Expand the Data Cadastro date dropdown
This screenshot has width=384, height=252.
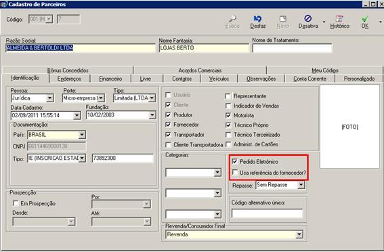[x=77, y=115]
